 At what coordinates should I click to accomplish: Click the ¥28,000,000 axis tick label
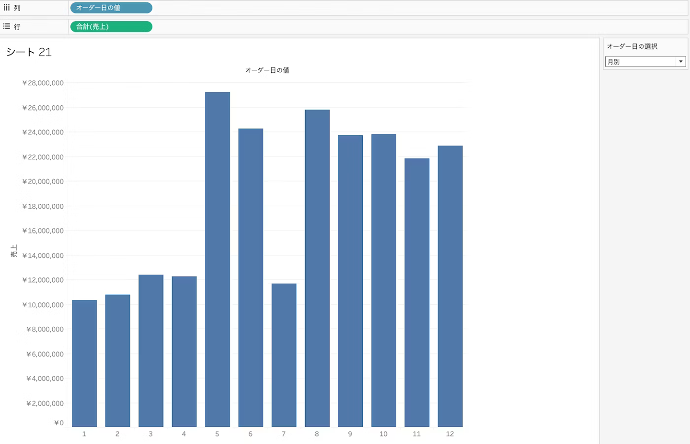(43, 83)
